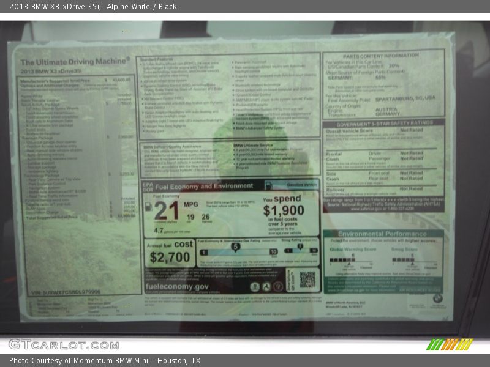Click the VIN number line
This screenshot has width=490, height=367.
pos(66,292)
